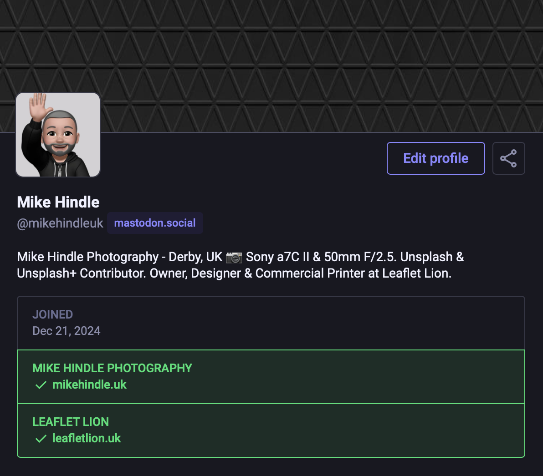Click the @mikehindleuk handle text
Screen dimensions: 543x476
pyautogui.click(x=60, y=223)
